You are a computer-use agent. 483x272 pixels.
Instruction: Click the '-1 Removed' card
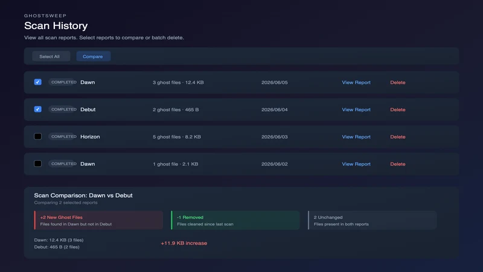235,220
